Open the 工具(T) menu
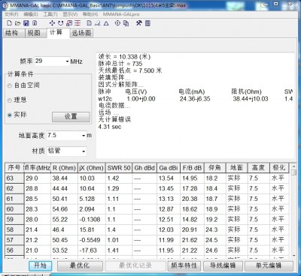Viewport: 301px width, 276px height. tap(50, 14)
